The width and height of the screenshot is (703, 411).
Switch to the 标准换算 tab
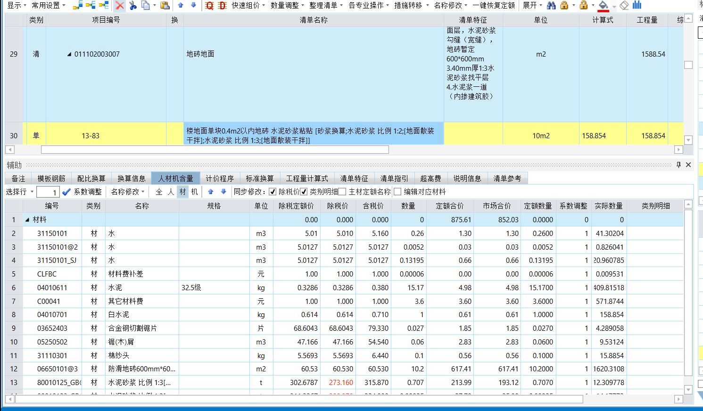pyautogui.click(x=260, y=178)
